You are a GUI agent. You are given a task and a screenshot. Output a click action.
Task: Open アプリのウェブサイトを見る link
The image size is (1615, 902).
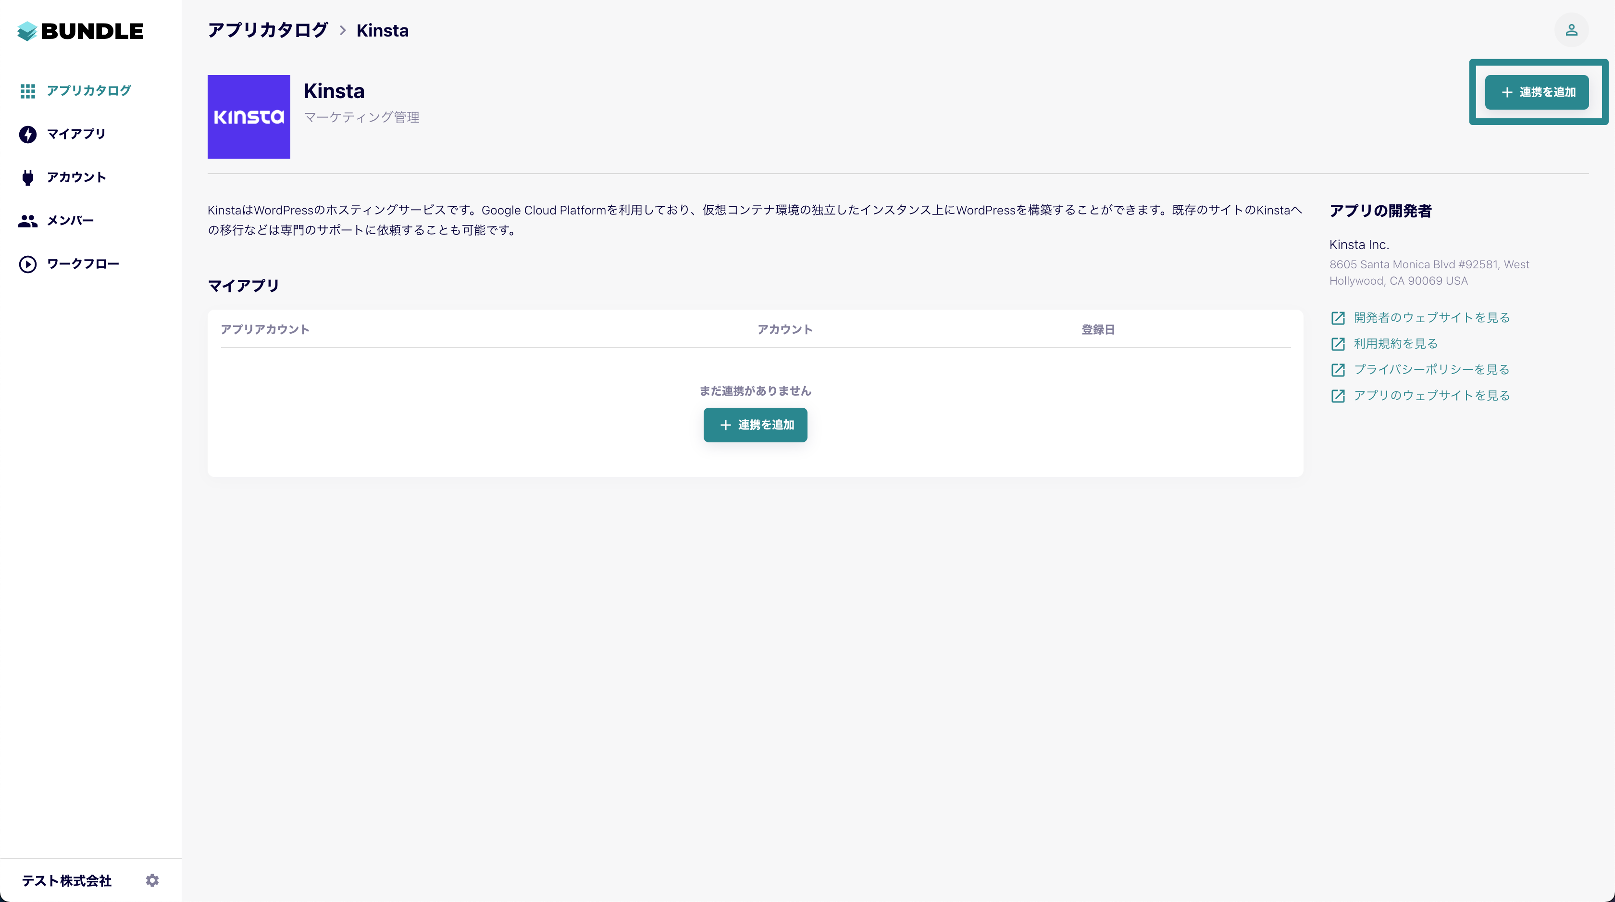click(1431, 395)
